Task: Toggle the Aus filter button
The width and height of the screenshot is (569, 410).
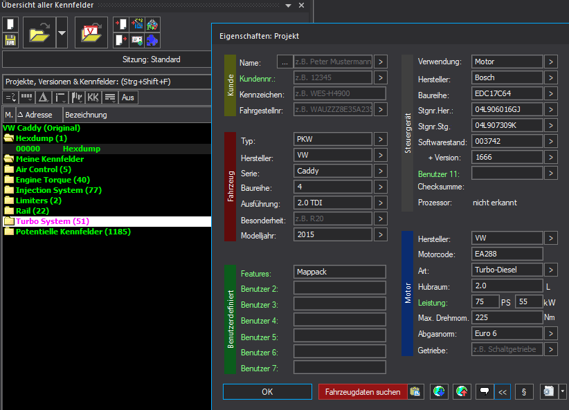Action: (129, 97)
